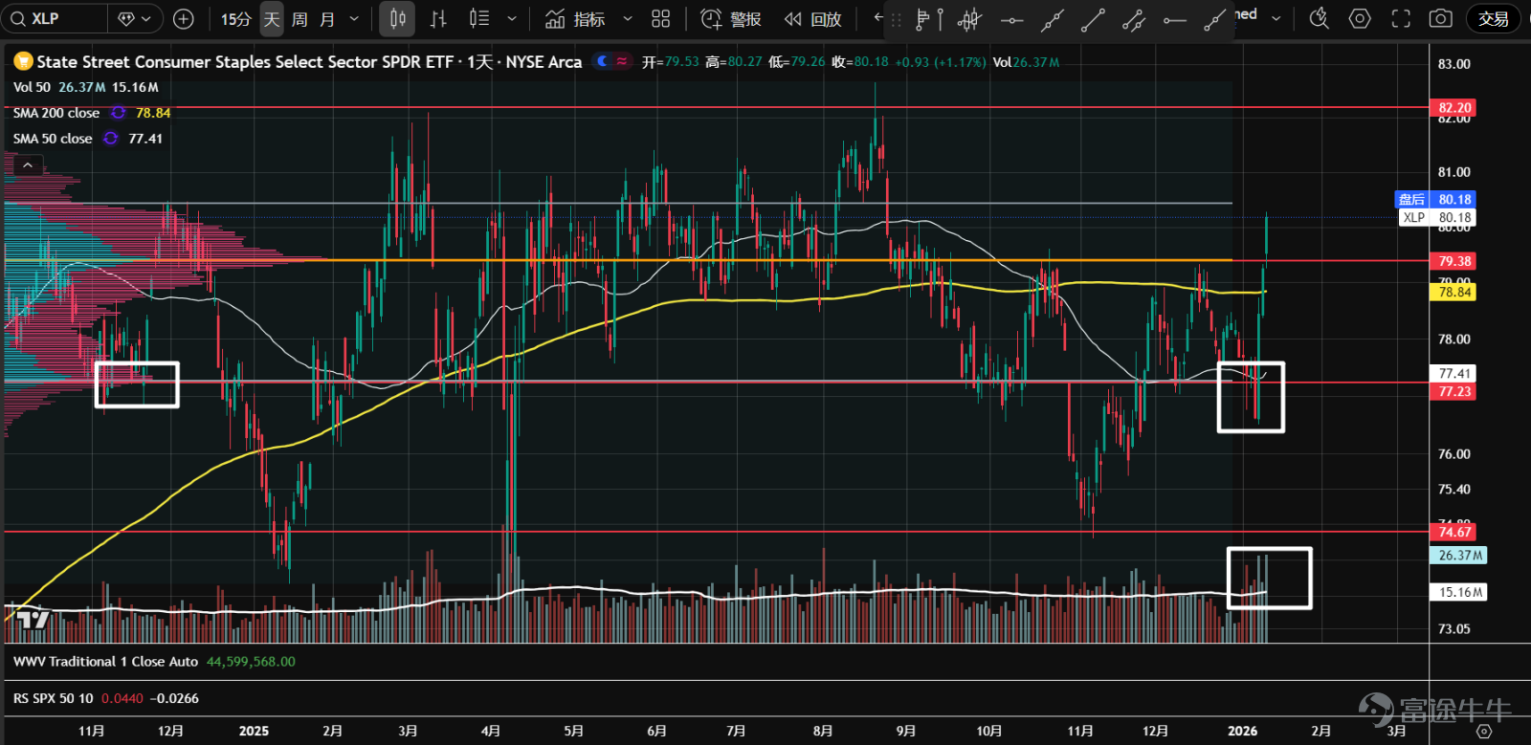Expand favorite indicators dropdown arrow
Image resolution: width=1531 pixels, height=745 pixels.
628,19
